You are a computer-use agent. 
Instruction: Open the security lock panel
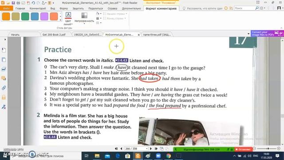[x=4, y=97]
